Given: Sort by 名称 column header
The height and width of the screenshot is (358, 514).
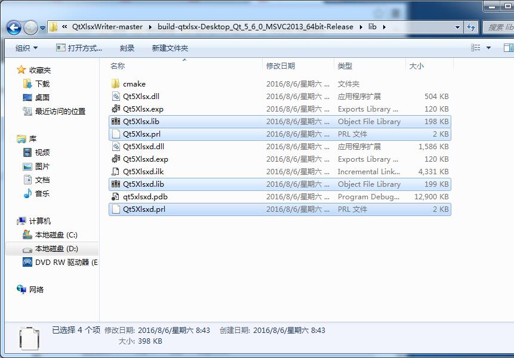Looking at the screenshot, I should [118, 66].
